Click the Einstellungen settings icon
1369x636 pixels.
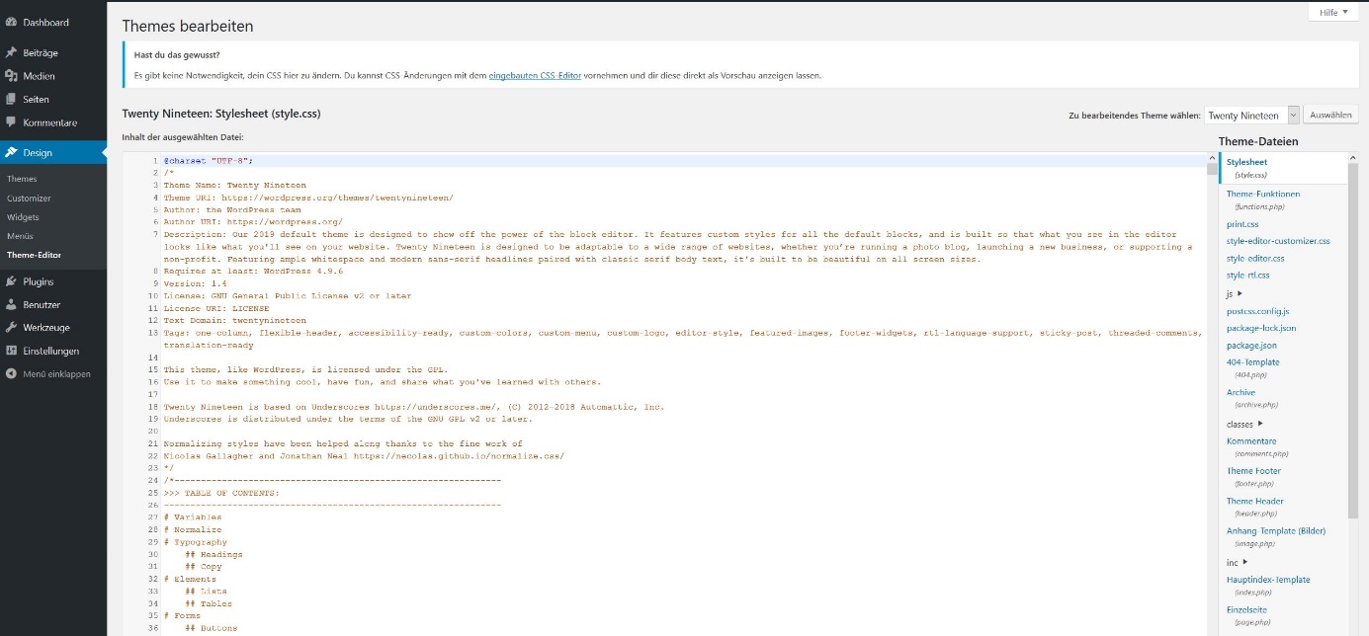click(11, 351)
